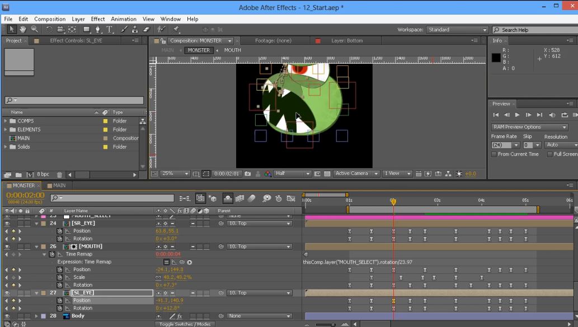Click the Search Help input field
578x327 pixels.
(x=535, y=30)
